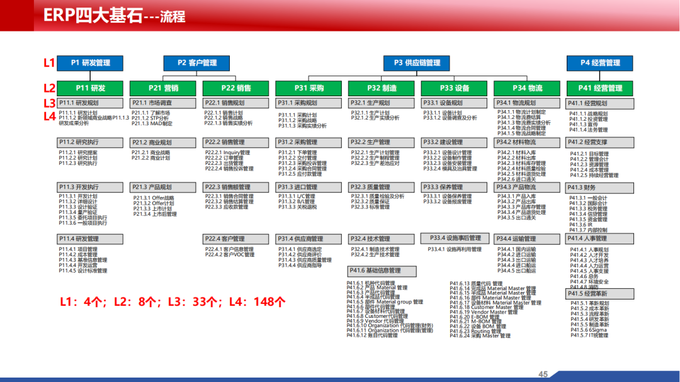
Task: Click the green P21 营销 box
Action: coord(163,88)
